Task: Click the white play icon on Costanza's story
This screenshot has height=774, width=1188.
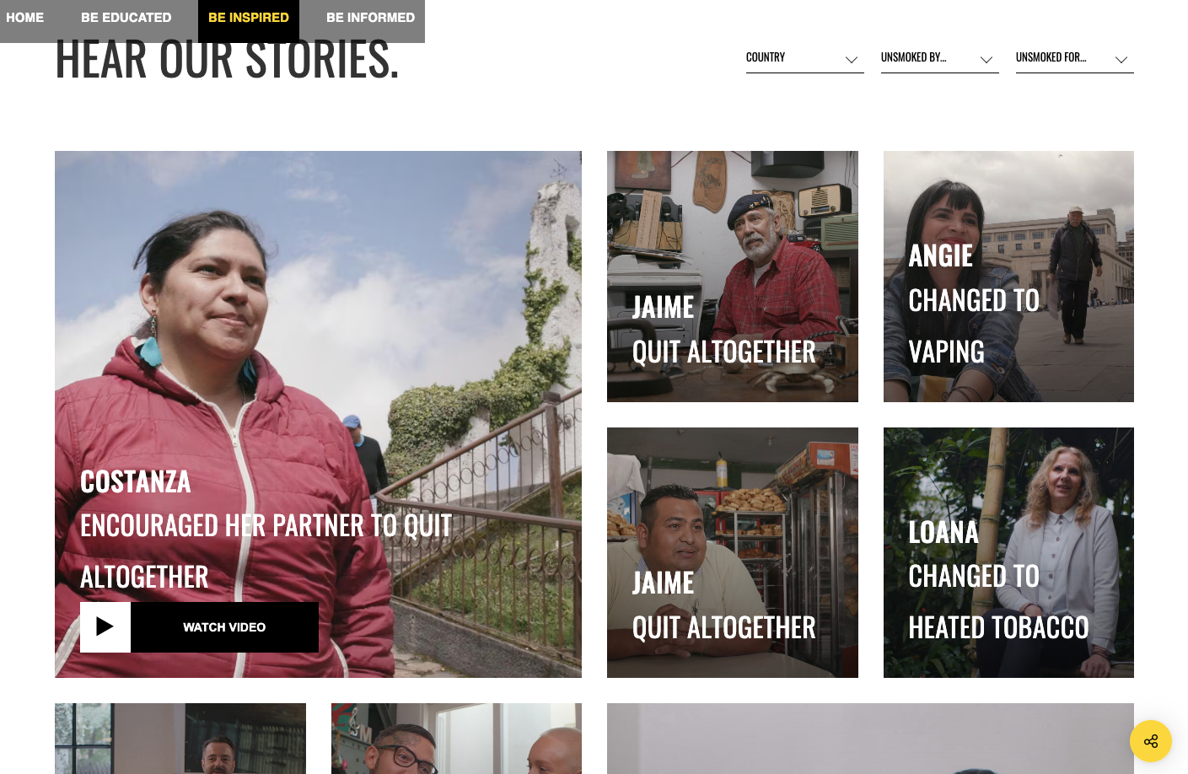Action: tap(105, 626)
